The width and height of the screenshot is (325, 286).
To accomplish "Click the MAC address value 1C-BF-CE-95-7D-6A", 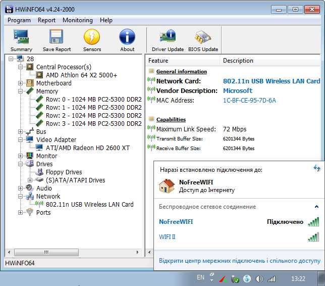I will (x=249, y=101).
